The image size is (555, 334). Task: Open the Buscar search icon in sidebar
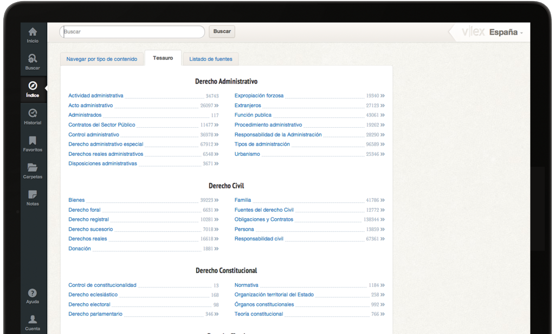(x=33, y=58)
